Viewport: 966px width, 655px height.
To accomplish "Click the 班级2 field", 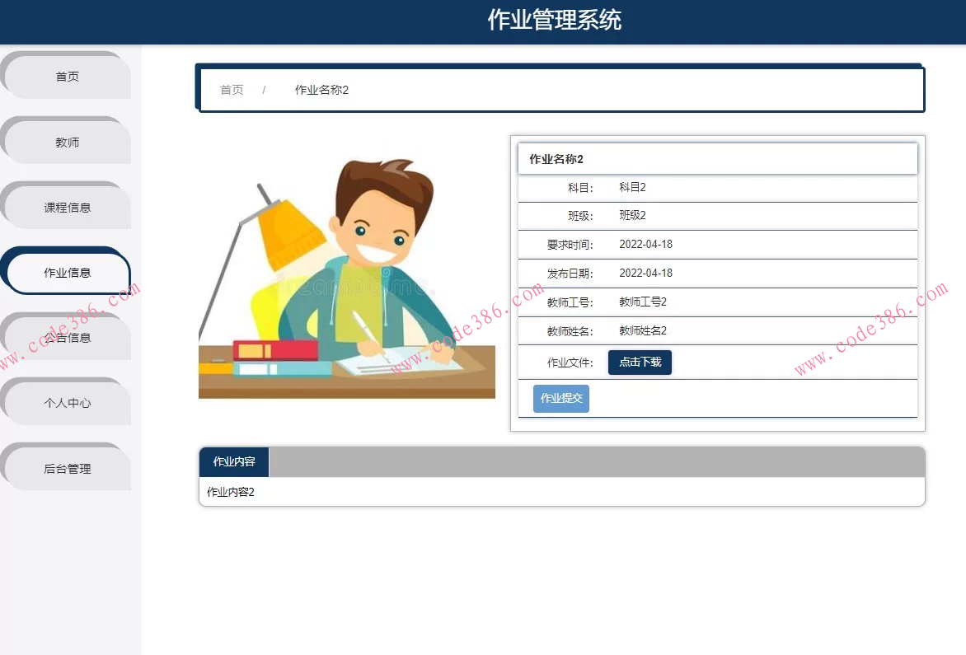I will pyautogui.click(x=632, y=216).
